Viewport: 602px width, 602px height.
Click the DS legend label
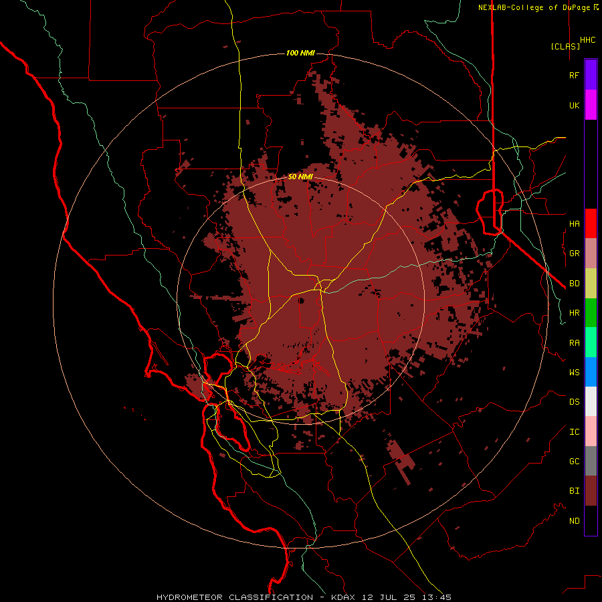pyautogui.click(x=574, y=401)
